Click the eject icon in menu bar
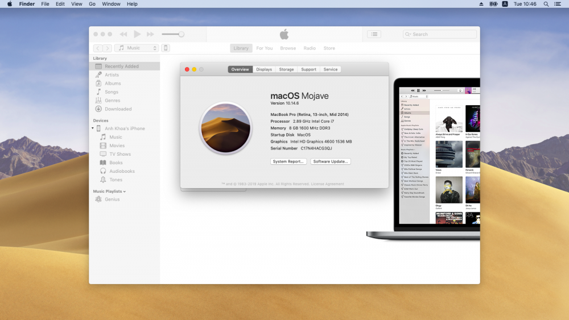The height and width of the screenshot is (320, 569). pos(481,4)
